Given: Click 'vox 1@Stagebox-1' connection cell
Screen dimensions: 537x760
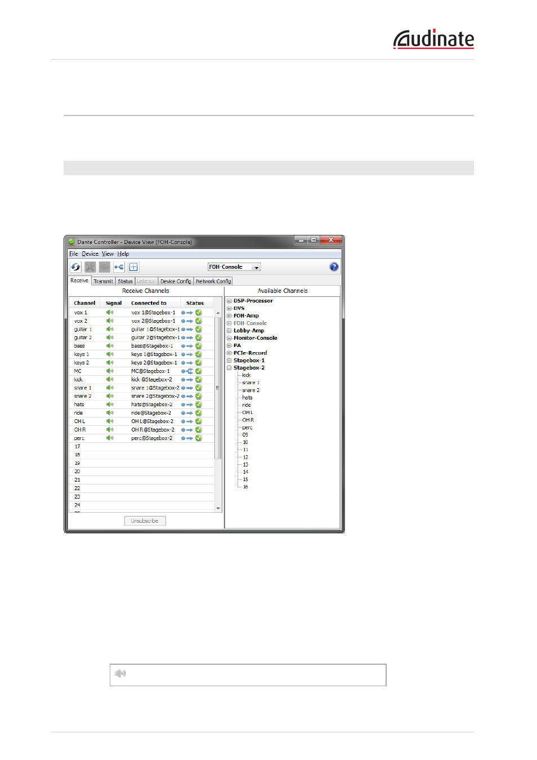Looking at the screenshot, I should pyautogui.click(x=153, y=313).
